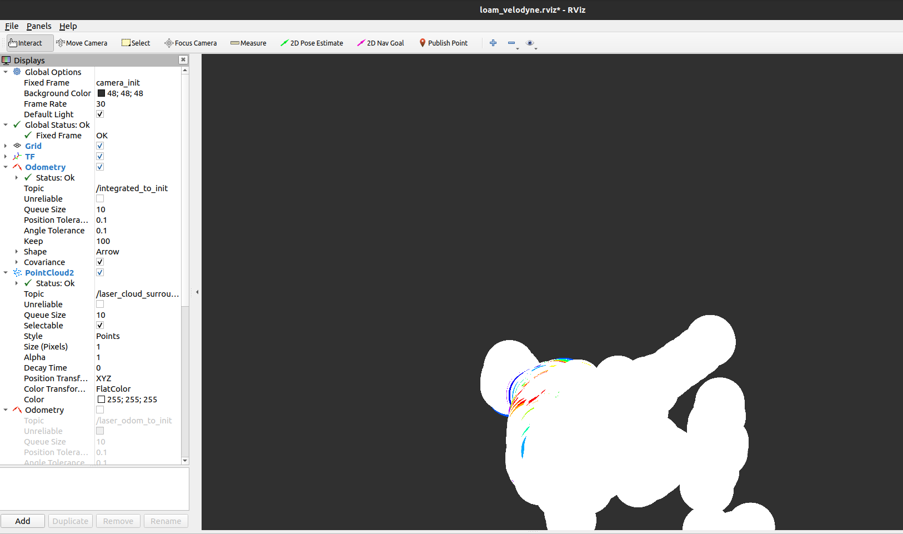Disable the Grid display checkbox

pyautogui.click(x=100, y=146)
